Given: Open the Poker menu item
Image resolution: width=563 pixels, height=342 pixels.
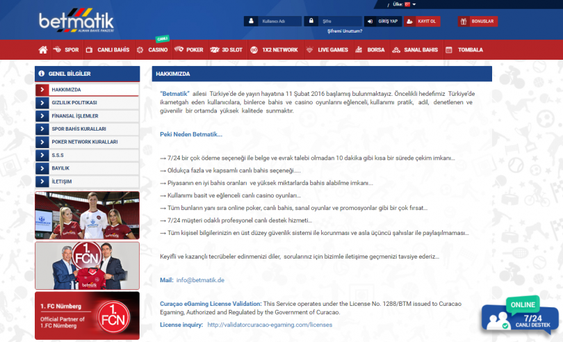Looking at the screenshot, I should click(x=189, y=50).
